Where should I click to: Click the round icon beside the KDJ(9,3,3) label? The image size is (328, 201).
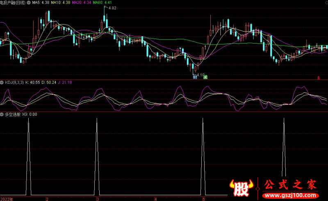[2, 82]
